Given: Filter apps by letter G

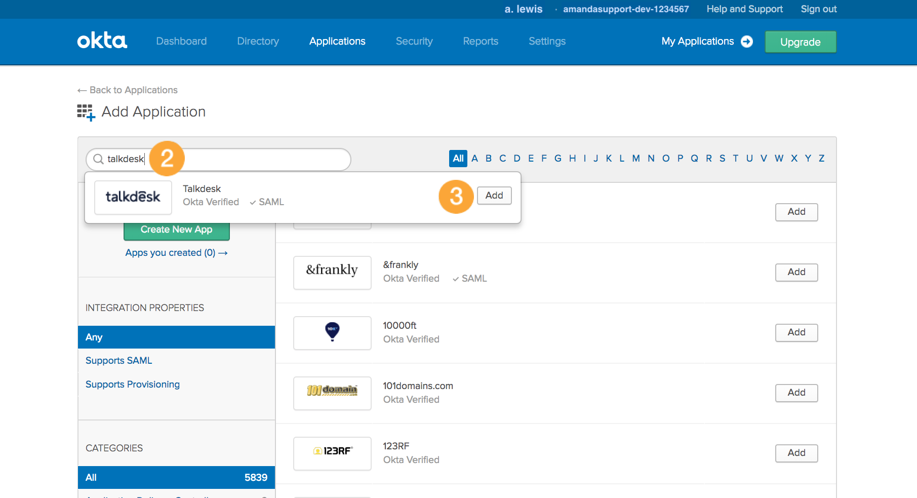Looking at the screenshot, I should coord(558,159).
